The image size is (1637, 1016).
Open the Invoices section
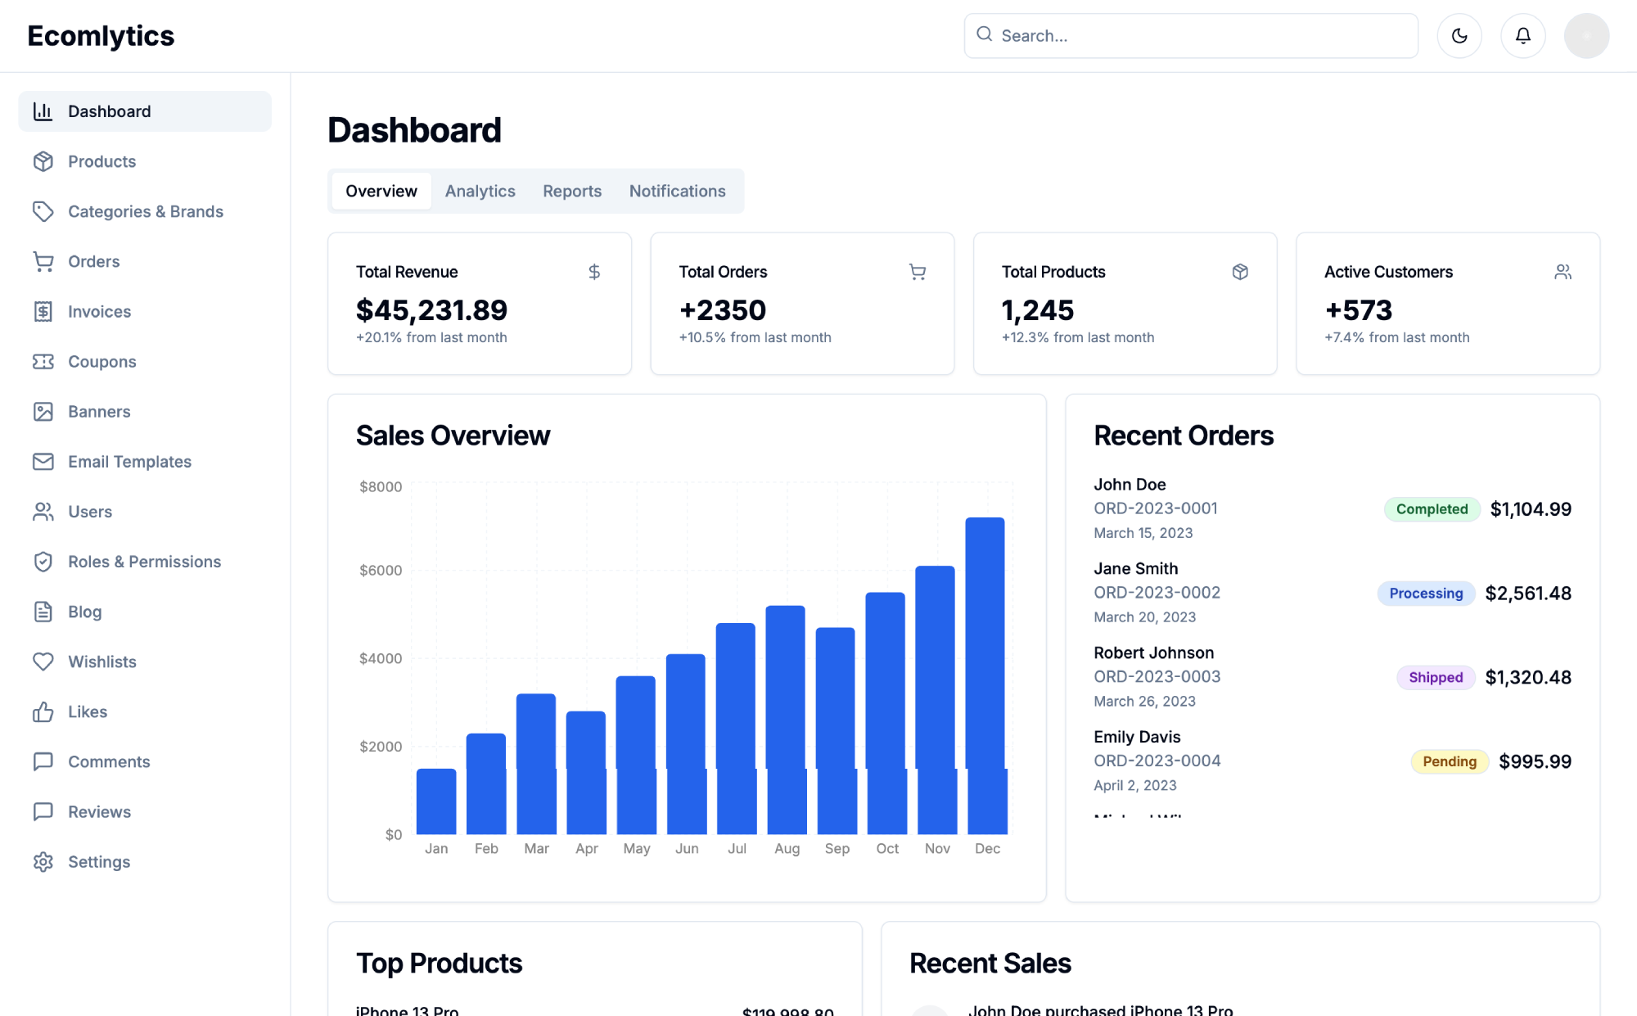coord(99,312)
